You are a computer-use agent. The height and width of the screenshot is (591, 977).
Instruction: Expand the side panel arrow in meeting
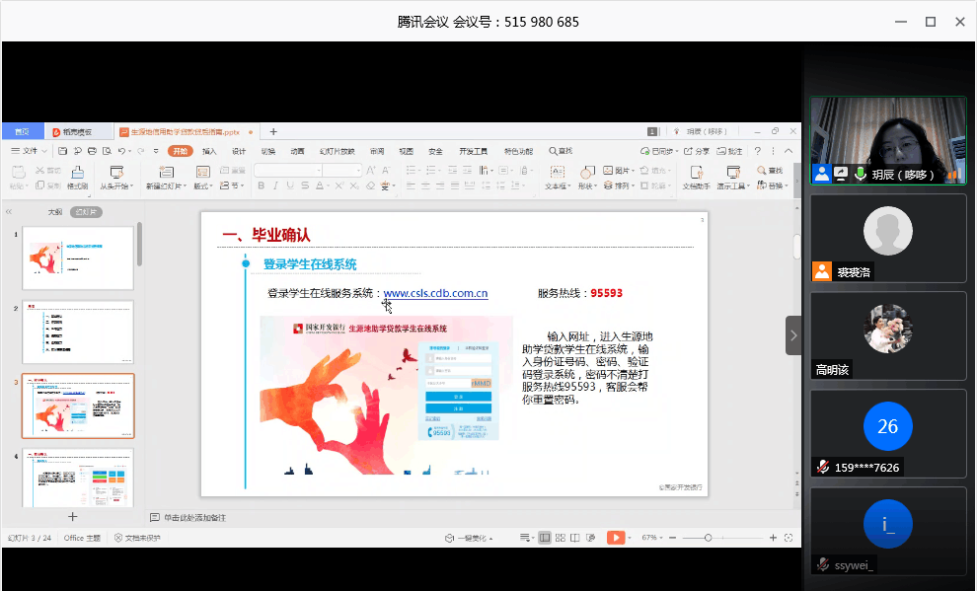793,335
